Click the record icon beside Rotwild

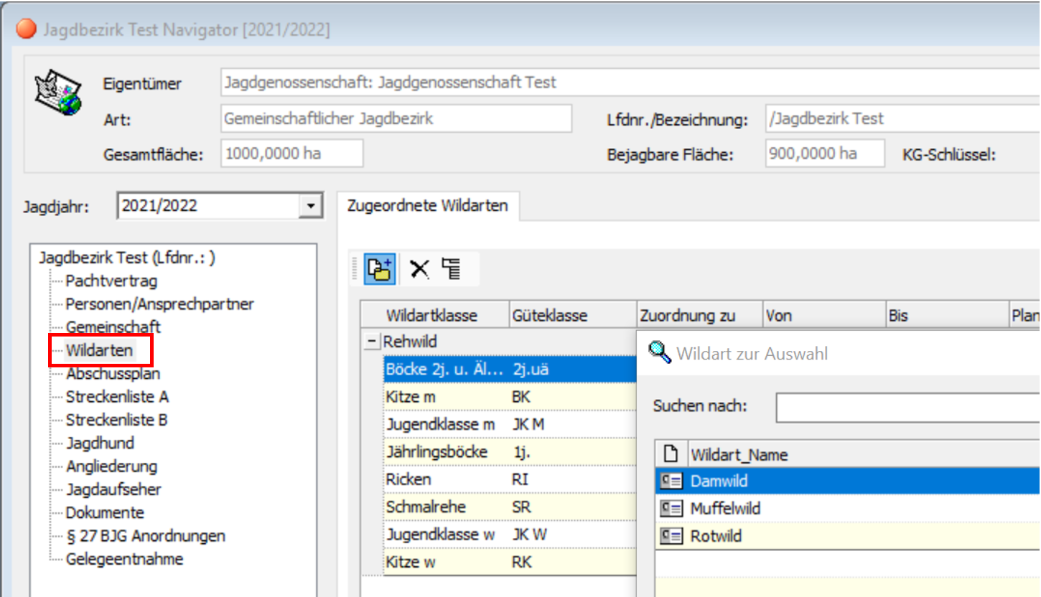click(671, 536)
